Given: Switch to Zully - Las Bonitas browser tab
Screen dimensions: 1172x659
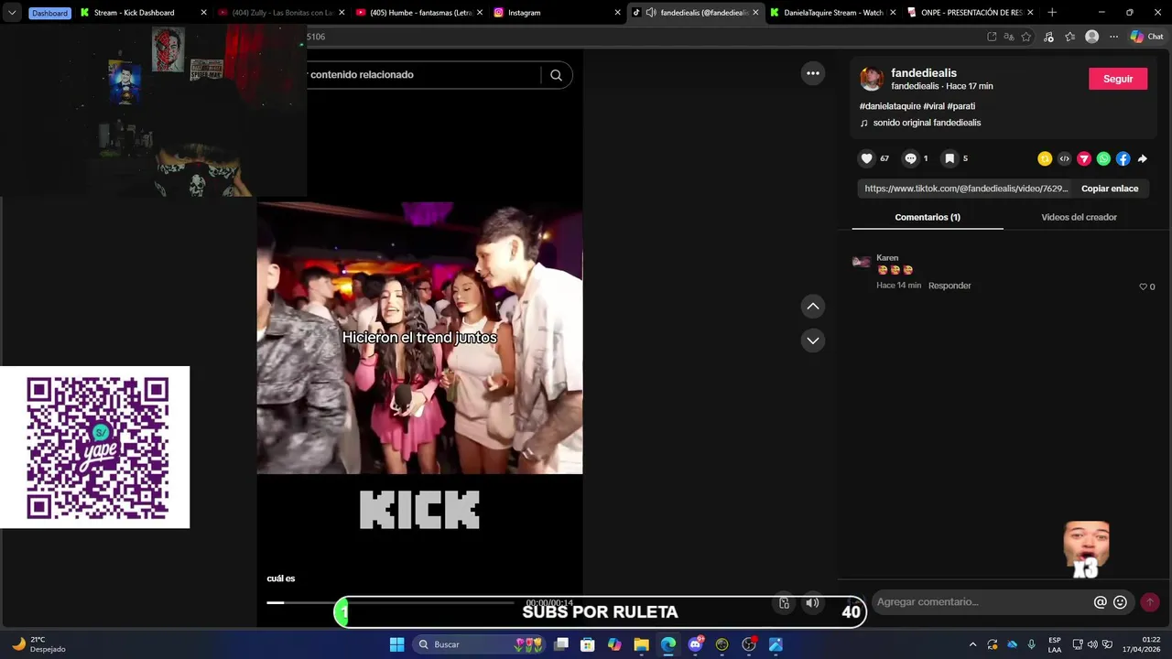Looking at the screenshot, I should point(280,13).
